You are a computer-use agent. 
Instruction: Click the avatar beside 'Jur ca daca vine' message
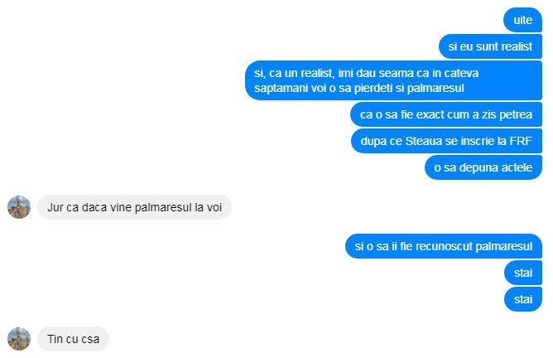point(19,207)
